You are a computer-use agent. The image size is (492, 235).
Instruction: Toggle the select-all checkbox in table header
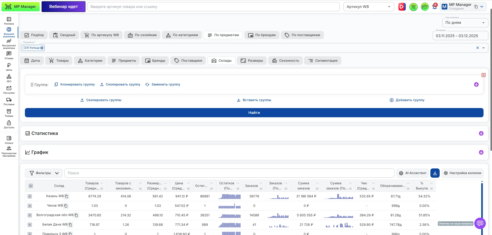click(x=31, y=186)
